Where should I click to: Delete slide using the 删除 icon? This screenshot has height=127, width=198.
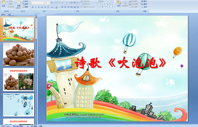[26, 7]
